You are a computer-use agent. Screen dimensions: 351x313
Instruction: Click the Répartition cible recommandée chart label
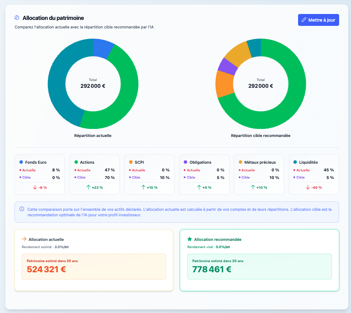tap(260, 136)
